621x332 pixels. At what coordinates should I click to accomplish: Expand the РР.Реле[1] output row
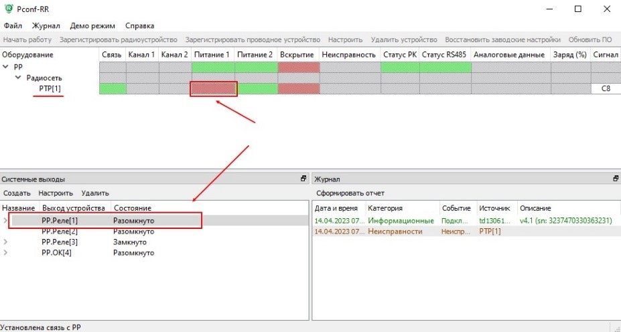click(x=6, y=220)
